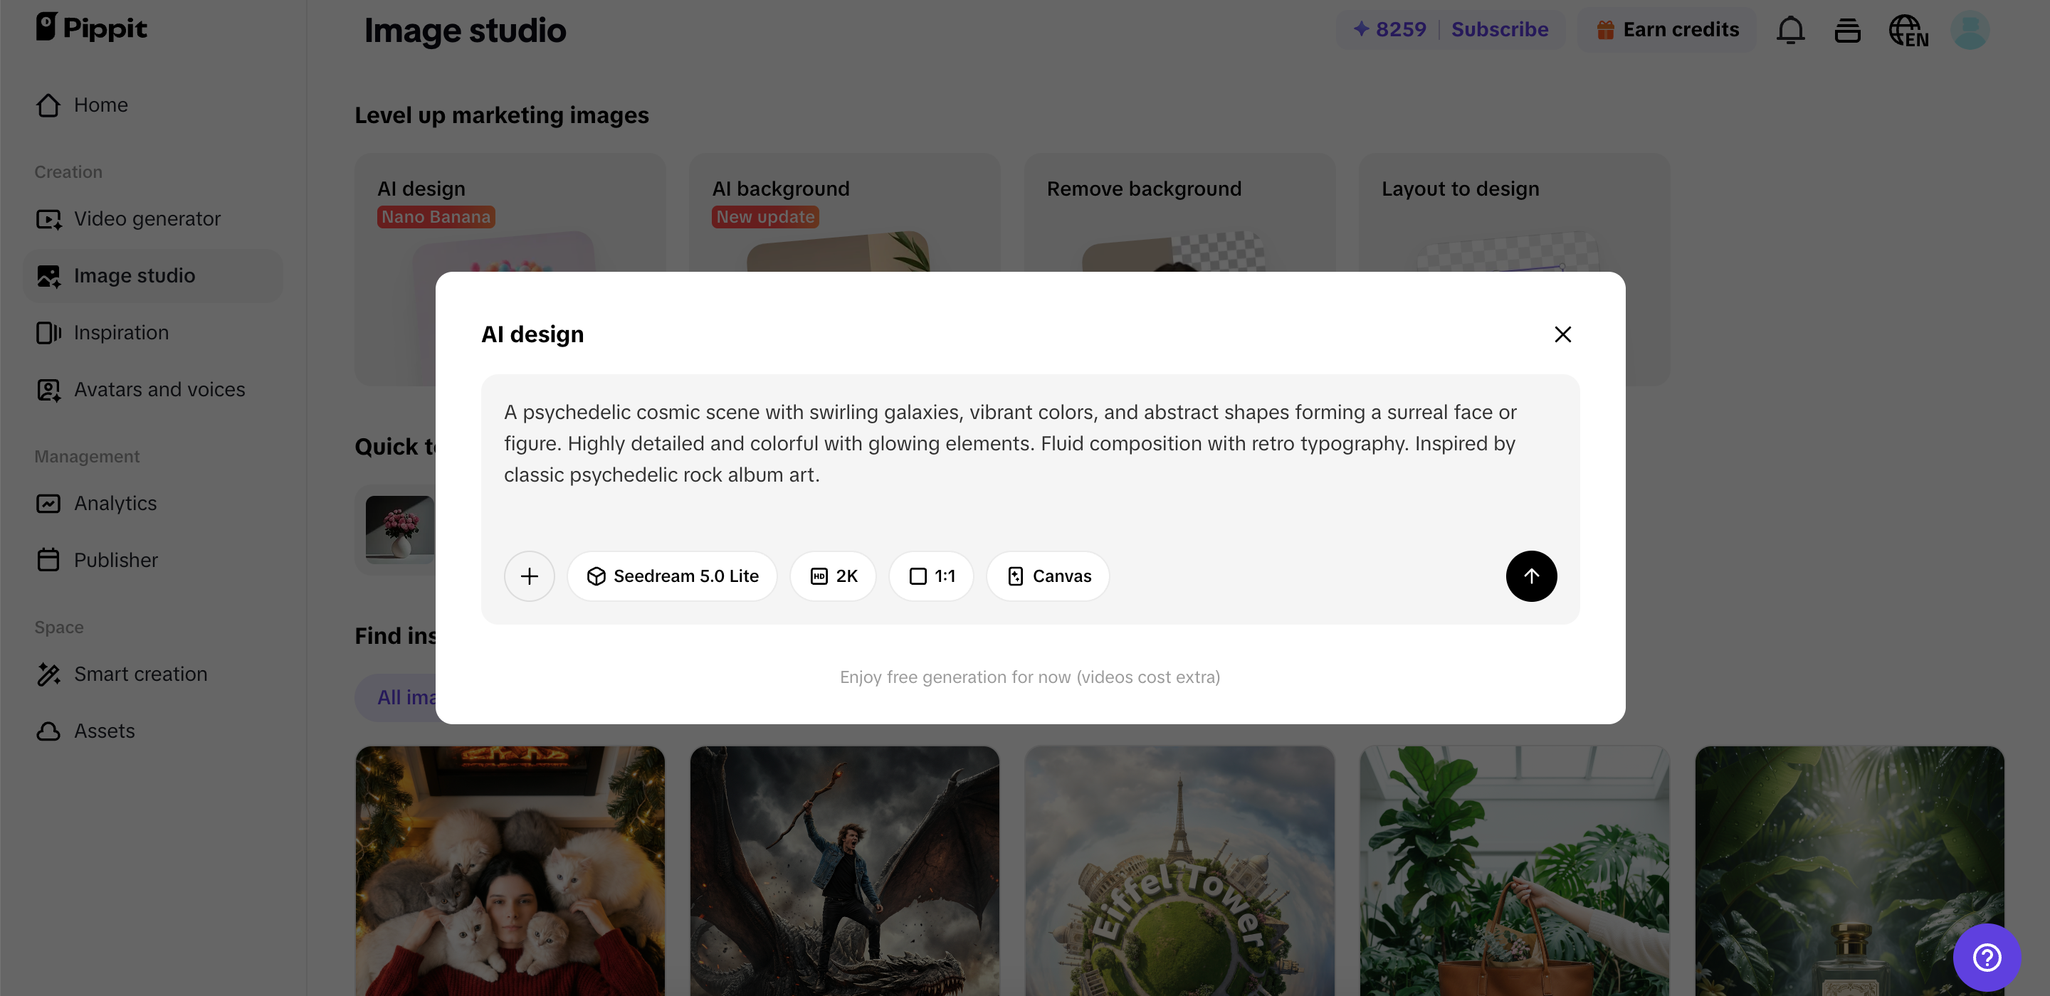Open Avatars and voices in sidebar

pyautogui.click(x=159, y=390)
